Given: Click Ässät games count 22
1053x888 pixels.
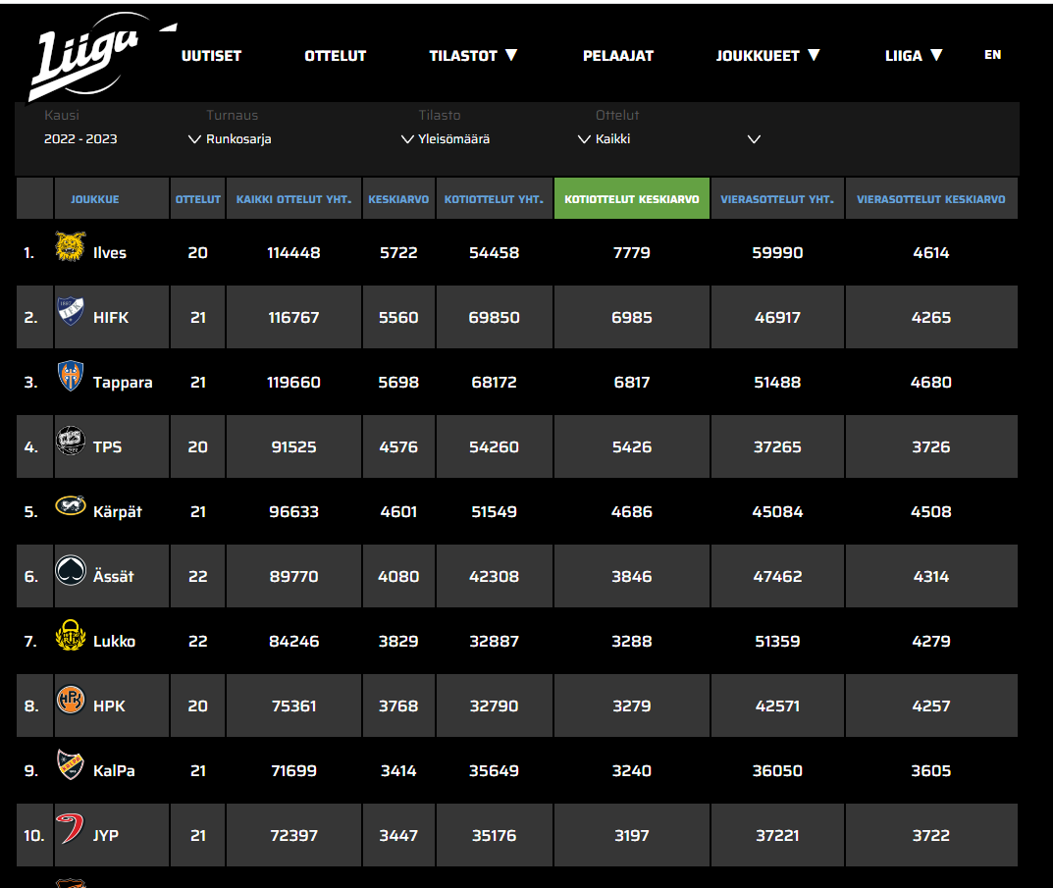Looking at the screenshot, I should click(197, 576).
